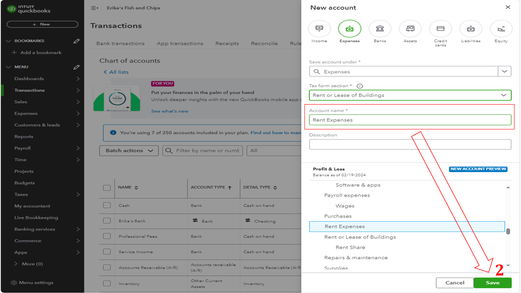Click the Save button

point(493,283)
